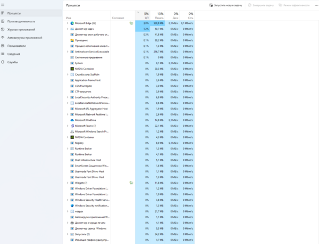
Task: Expand the Запустить (2) group
Action: [68, 234]
